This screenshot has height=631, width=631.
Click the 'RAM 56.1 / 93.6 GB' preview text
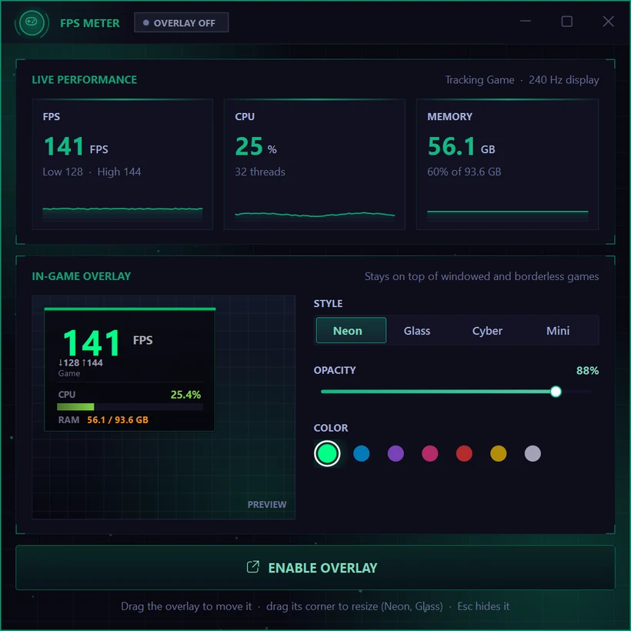point(103,419)
